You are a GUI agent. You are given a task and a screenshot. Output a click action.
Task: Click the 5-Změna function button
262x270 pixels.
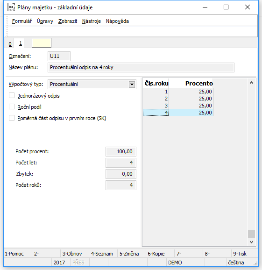coord(129,254)
